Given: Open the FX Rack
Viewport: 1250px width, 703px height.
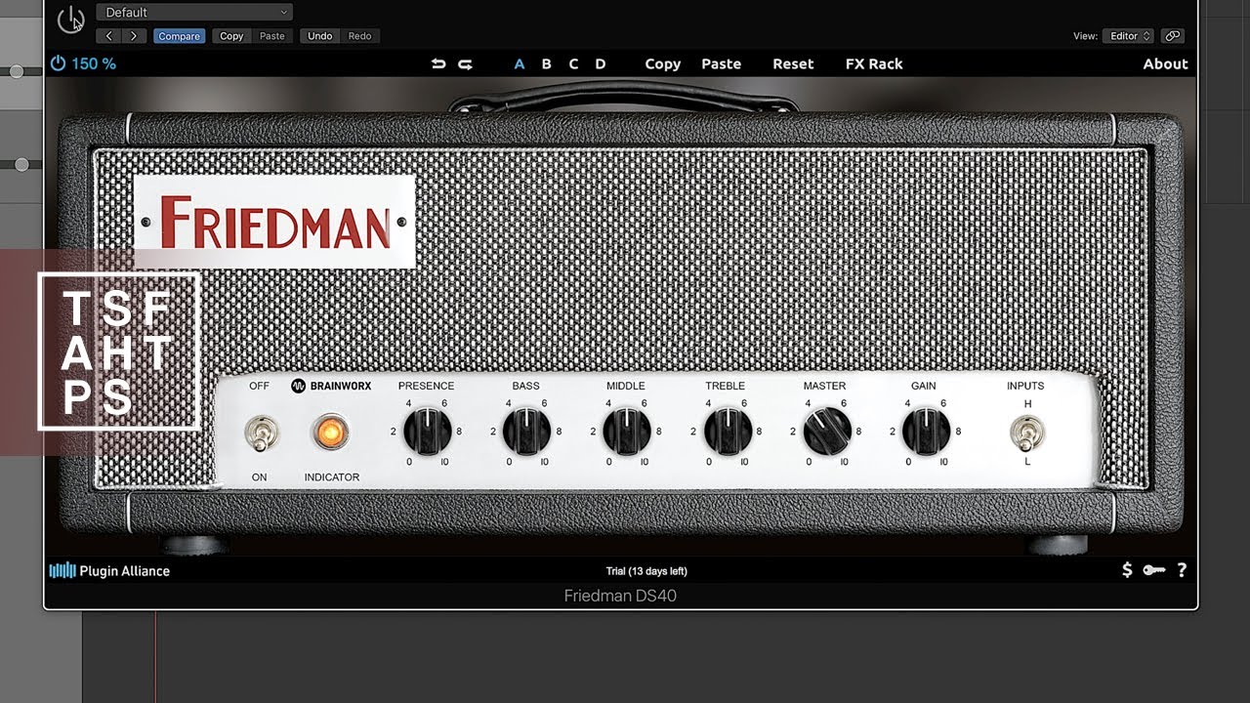Looking at the screenshot, I should pyautogui.click(x=874, y=63).
